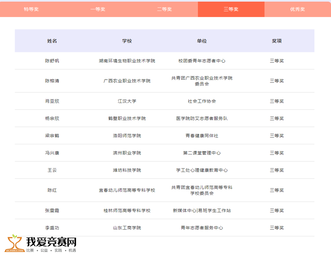Click school 宜春幼儿师范高等专科学校

[x=127, y=190]
